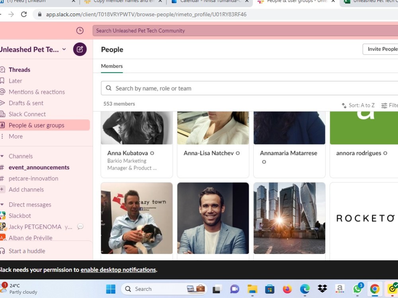Change sorting with the Sort: A to Z control

pyautogui.click(x=358, y=105)
